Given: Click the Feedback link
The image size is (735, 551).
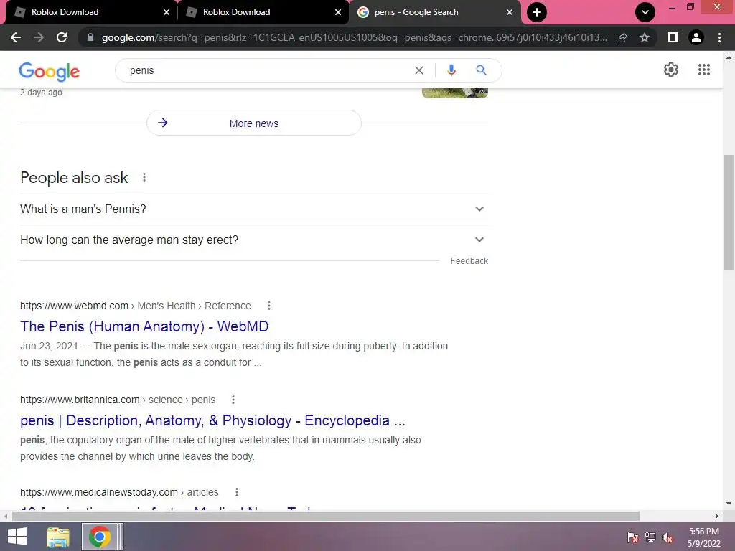Looking at the screenshot, I should (x=469, y=261).
